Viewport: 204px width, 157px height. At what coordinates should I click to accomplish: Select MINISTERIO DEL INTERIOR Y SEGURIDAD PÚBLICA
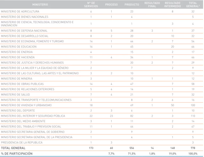pyautogui.click(x=33, y=116)
